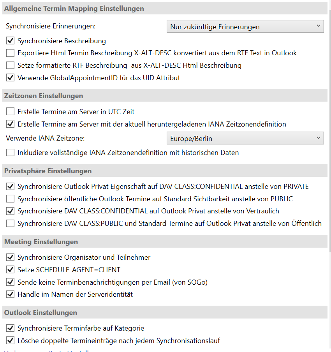Uncheck aktuell heruntergeladene IANA Zeitzonendefinition option

pos(10,124)
